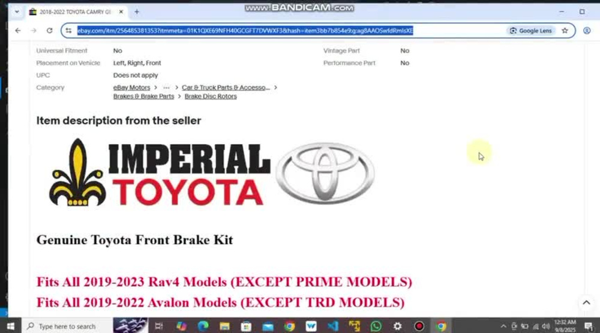This screenshot has width=600, height=333.
Task: Click the UPC value Does not apply
Action: click(x=136, y=75)
